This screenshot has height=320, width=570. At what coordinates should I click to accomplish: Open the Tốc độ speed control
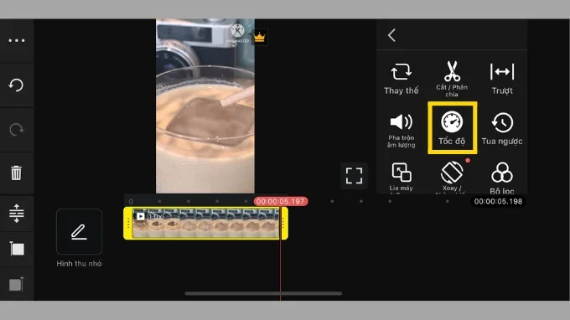click(452, 127)
